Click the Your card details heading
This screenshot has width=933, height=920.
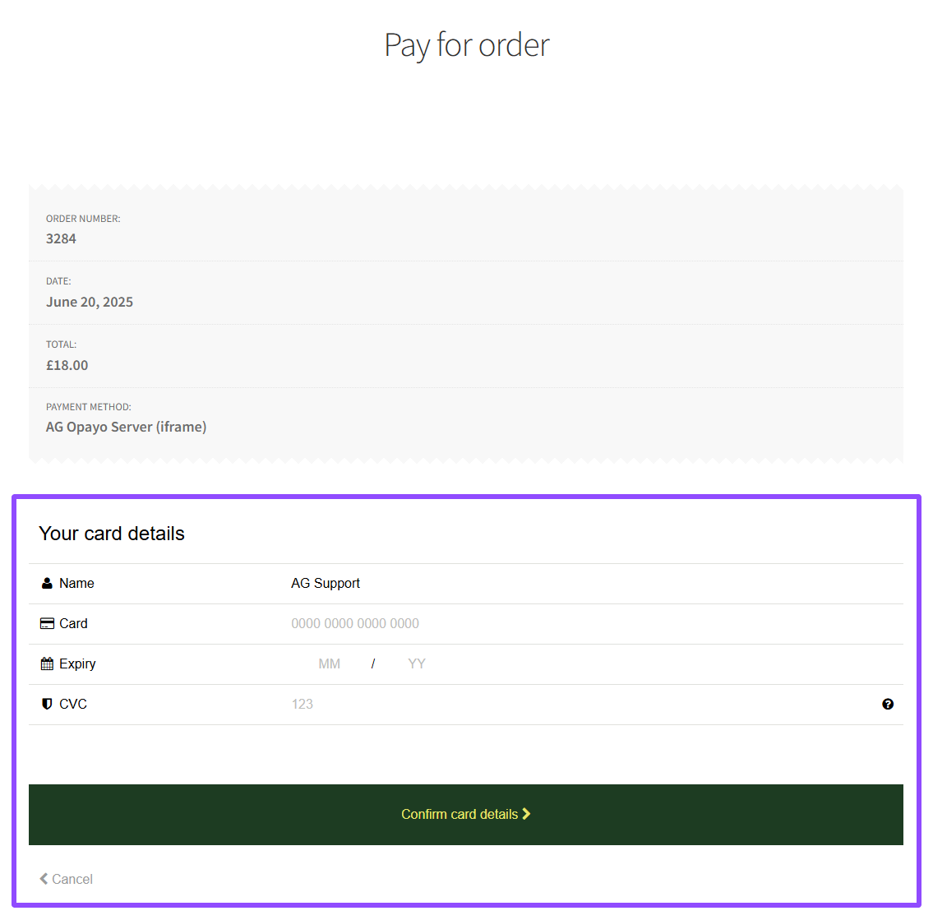coord(111,534)
